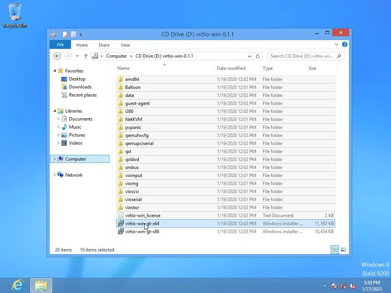The height and width of the screenshot is (293, 391).
Task: Click the File Explorer taskbar button
Action: [41, 285]
